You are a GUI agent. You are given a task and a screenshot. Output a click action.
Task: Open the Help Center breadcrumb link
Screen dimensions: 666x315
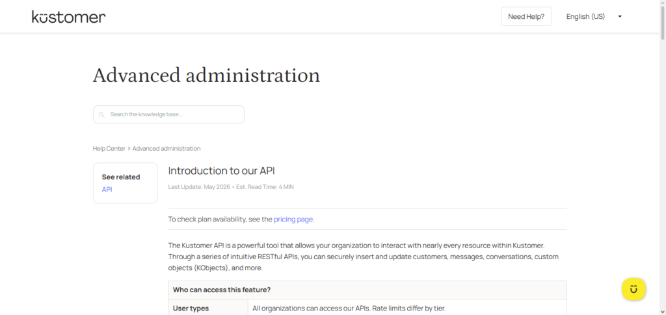109,148
